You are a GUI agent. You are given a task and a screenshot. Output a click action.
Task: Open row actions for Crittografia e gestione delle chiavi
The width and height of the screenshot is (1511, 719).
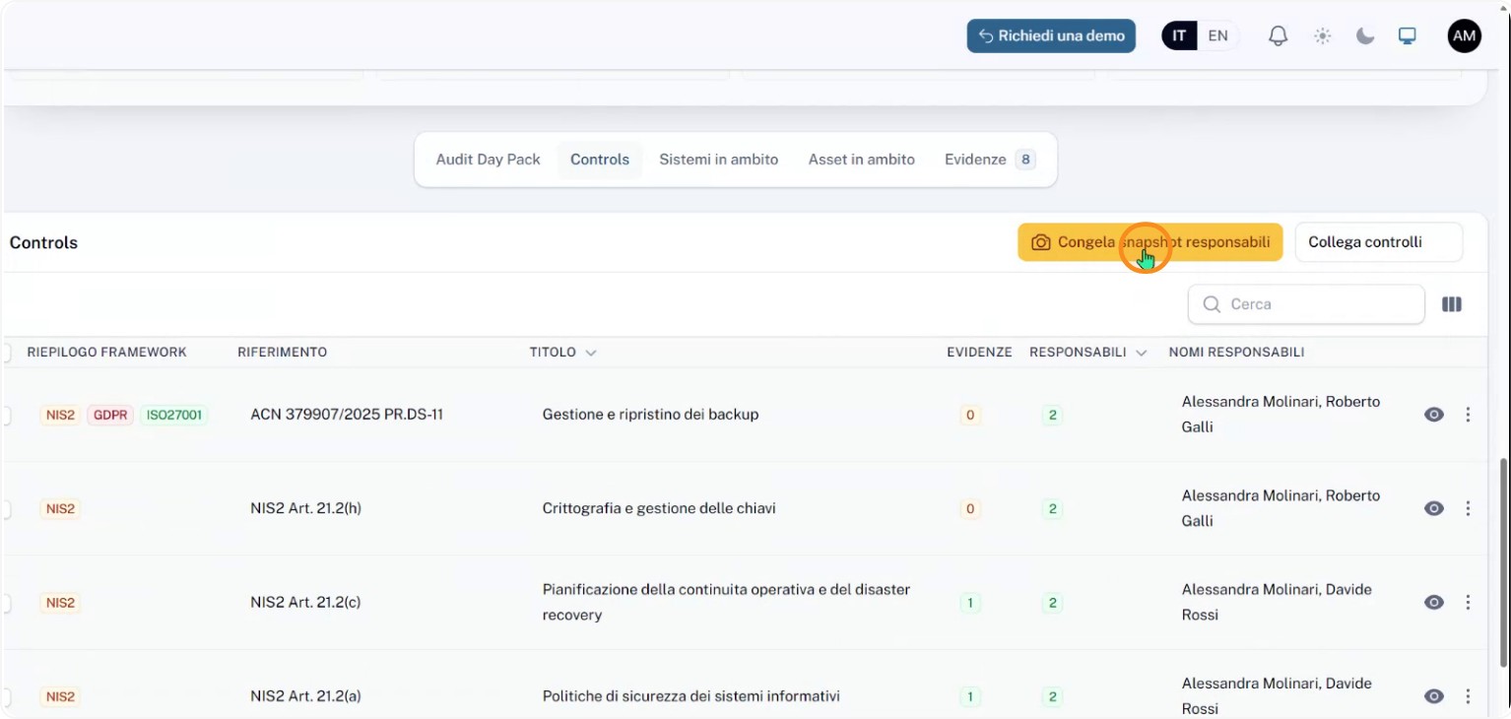click(1468, 508)
